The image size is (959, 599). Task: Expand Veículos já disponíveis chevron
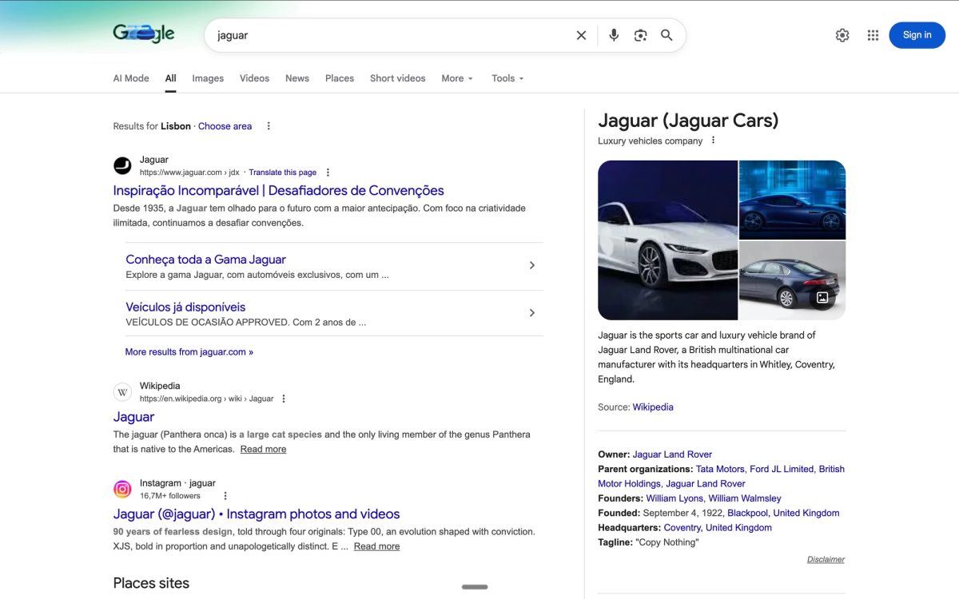[x=532, y=313]
